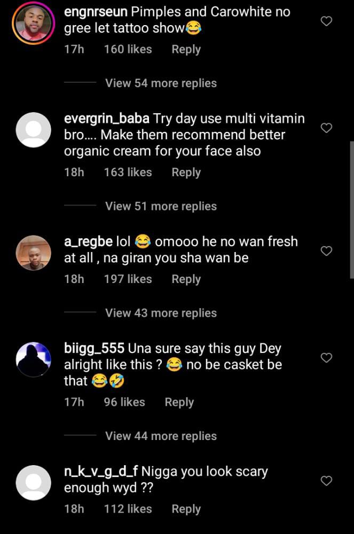Tap n_k_v_g_d_f's blank avatar
This screenshot has height=534, width=354.
point(34,483)
